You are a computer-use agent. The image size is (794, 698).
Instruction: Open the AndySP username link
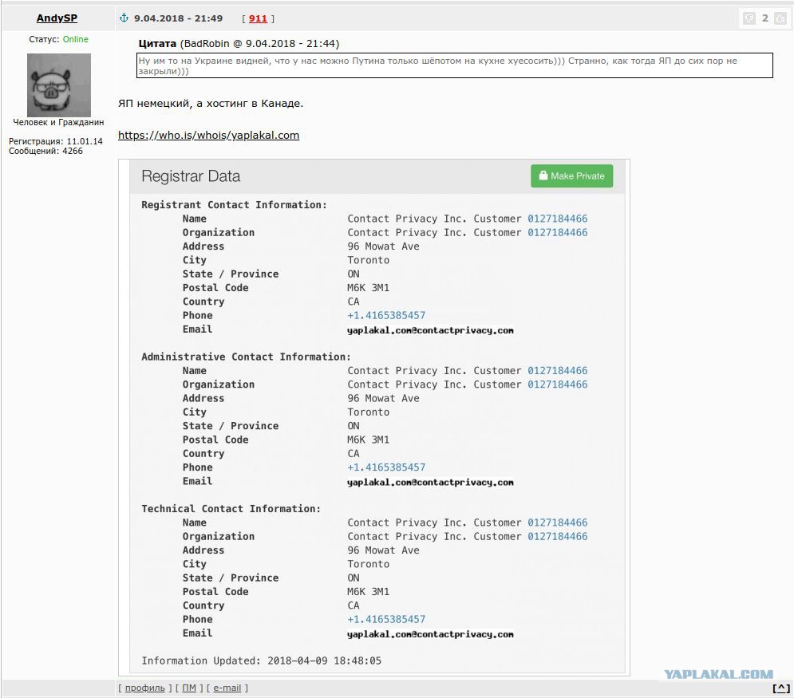coord(57,18)
